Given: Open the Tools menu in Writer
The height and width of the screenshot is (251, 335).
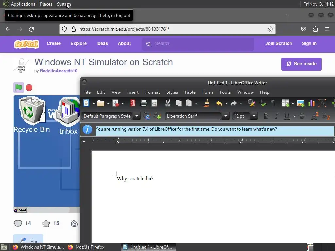Looking at the screenshot, I should (225, 92).
